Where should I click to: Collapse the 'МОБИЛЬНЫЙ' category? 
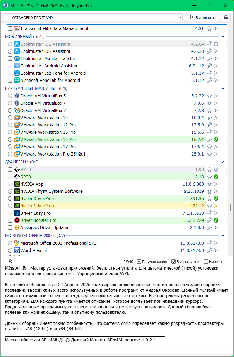(x=223, y=37)
